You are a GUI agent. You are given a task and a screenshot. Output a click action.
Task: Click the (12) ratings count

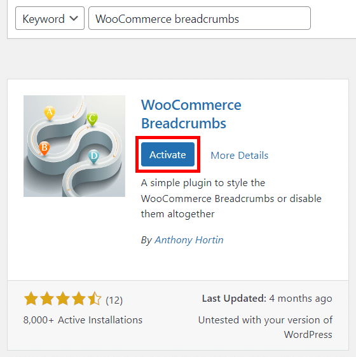(x=114, y=300)
